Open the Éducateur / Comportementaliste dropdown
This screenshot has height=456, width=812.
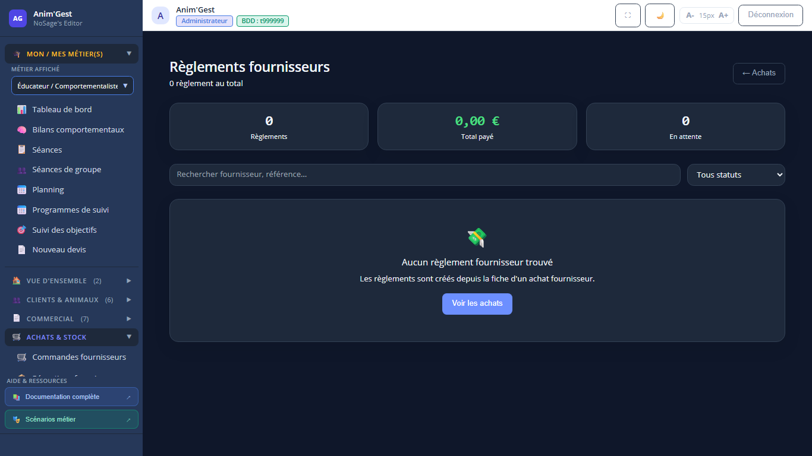point(73,85)
